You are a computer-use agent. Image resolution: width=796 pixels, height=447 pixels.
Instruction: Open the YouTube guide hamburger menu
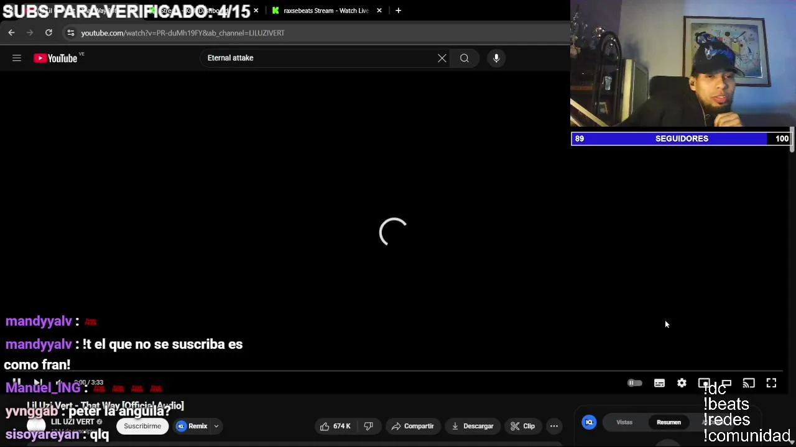click(x=17, y=58)
